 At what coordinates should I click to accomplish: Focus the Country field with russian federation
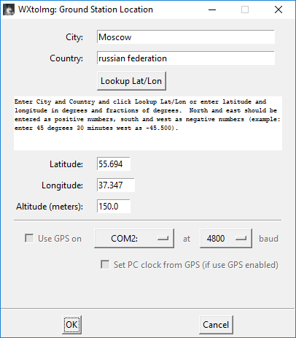coord(186,58)
